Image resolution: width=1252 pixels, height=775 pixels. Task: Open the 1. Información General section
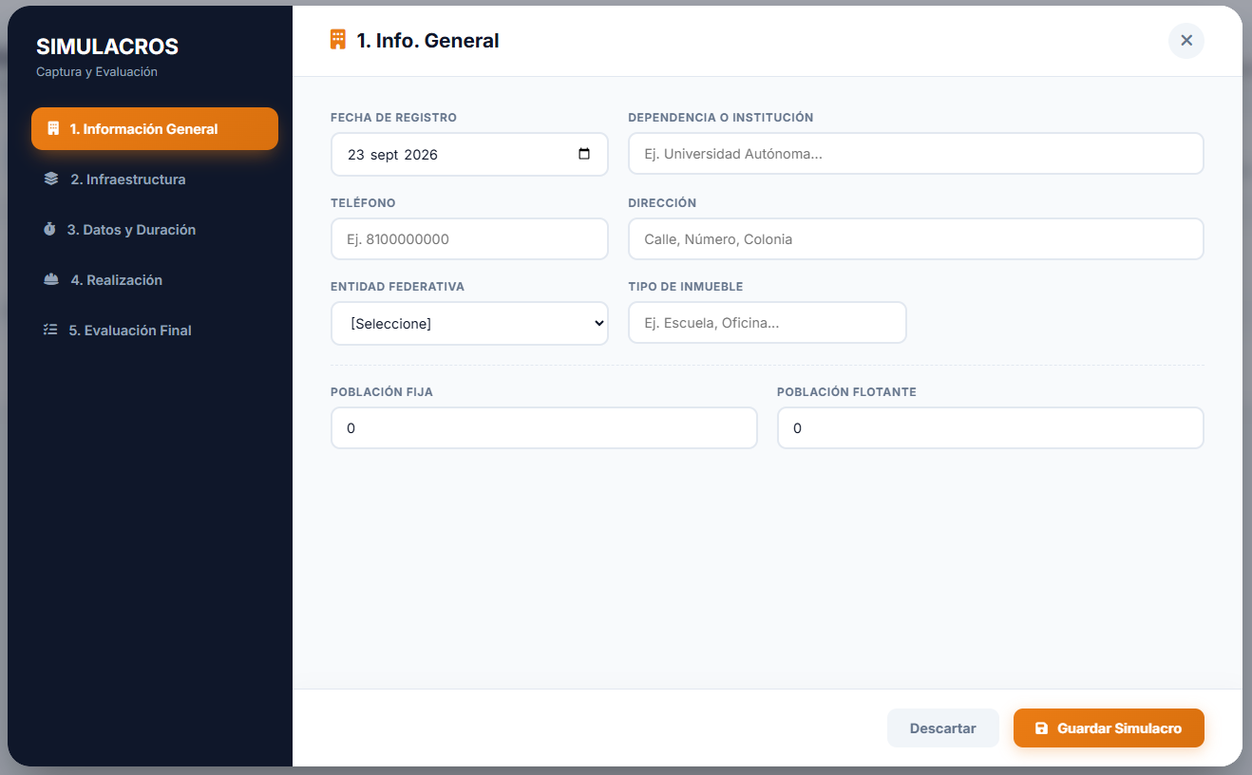[155, 129]
